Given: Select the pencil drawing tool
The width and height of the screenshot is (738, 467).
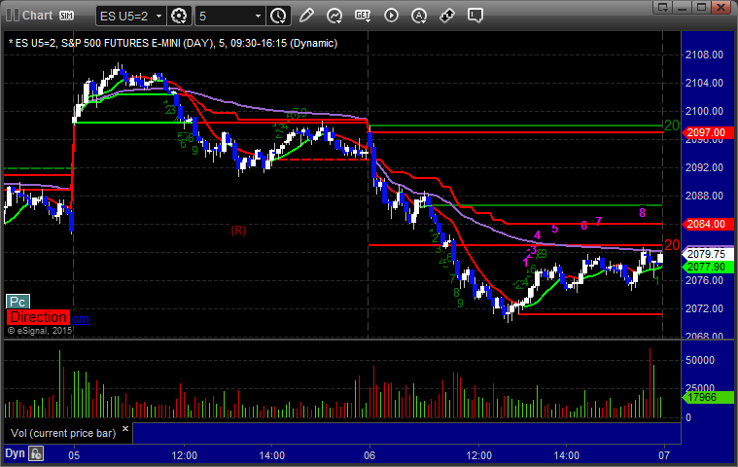Looking at the screenshot, I should tap(307, 16).
